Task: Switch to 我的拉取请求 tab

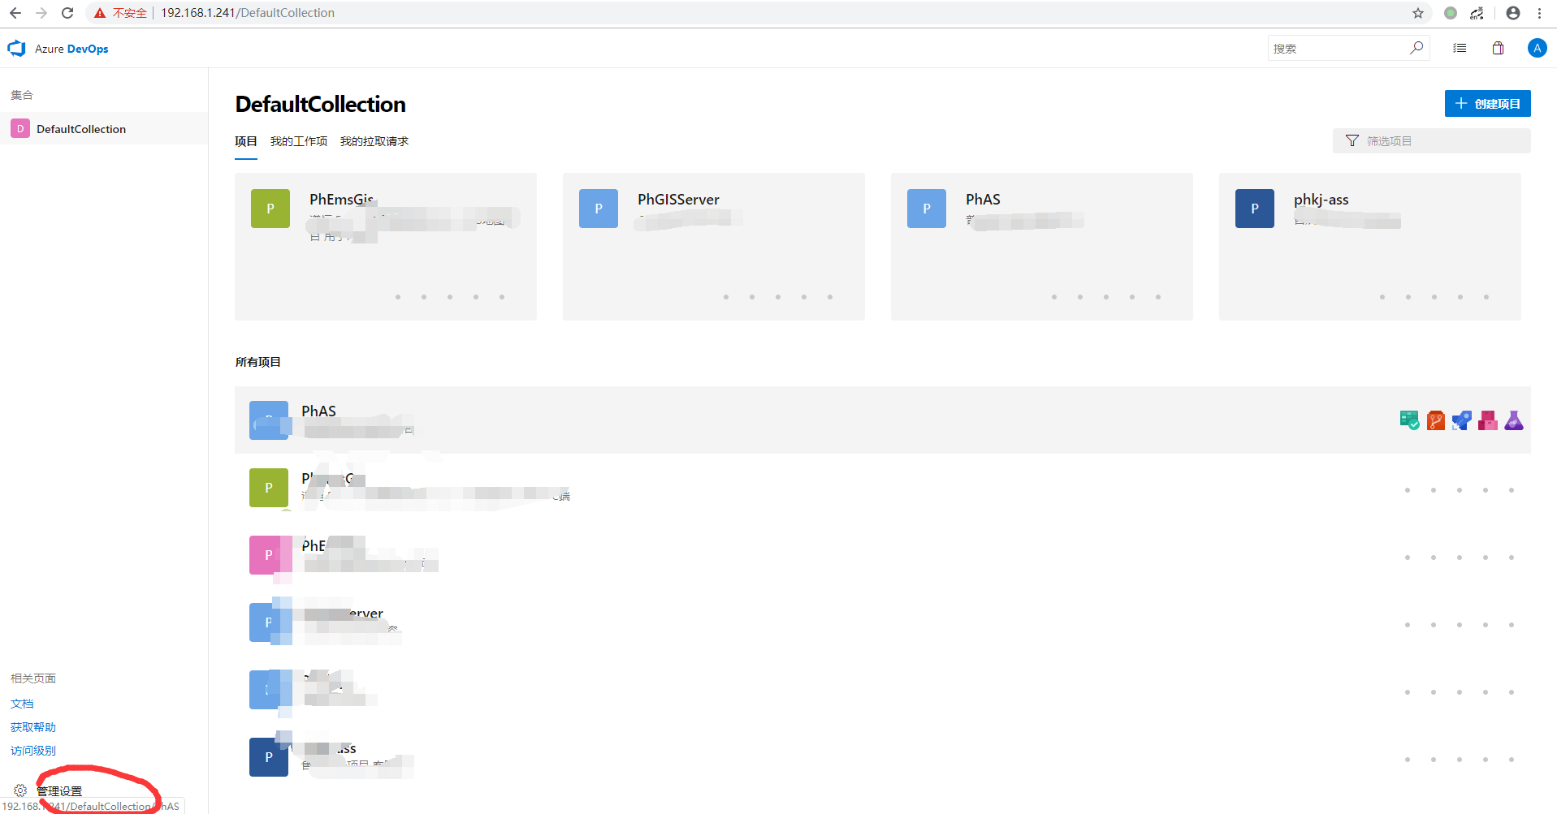Action: coord(374,141)
